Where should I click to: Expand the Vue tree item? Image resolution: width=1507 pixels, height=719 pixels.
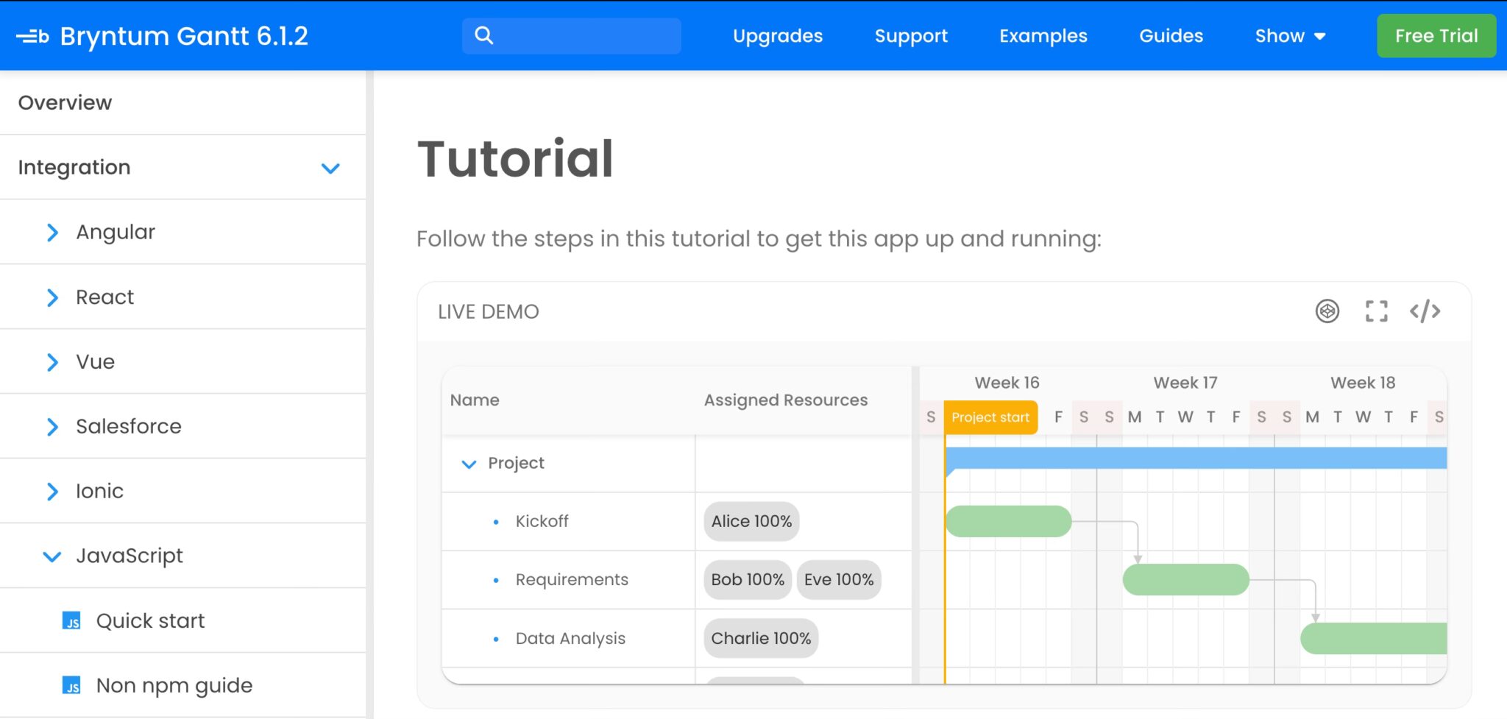coord(52,362)
